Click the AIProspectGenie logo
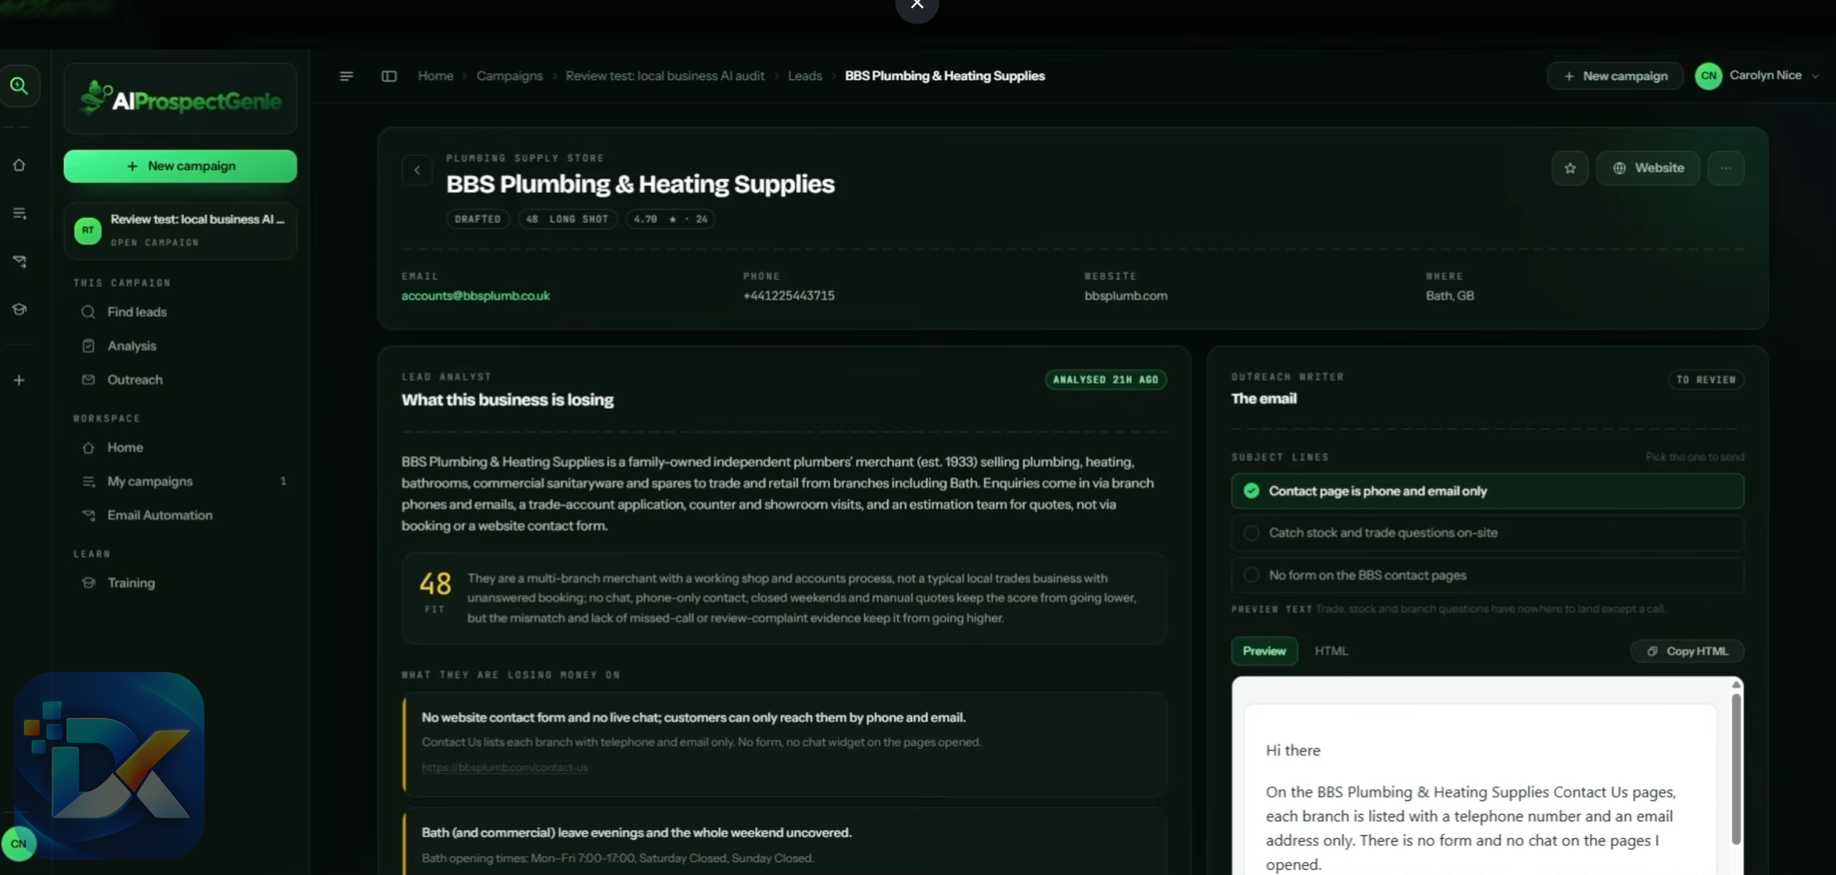The width and height of the screenshot is (1836, 875). [x=180, y=98]
